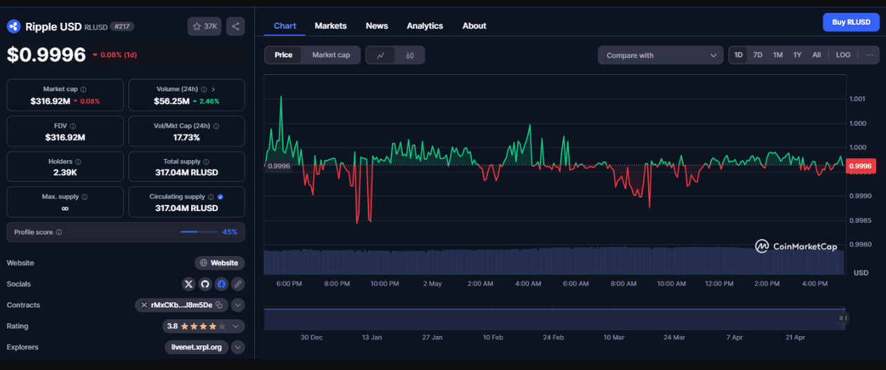Show info icon for Vol/Mkt Cap (24h)
The width and height of the screenshot is (886, 370).
[216, 127]
